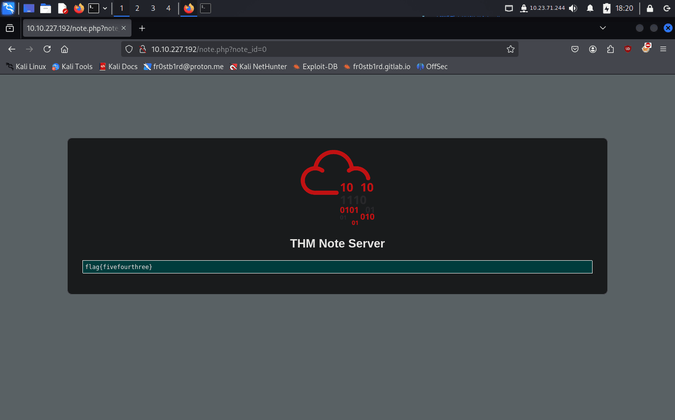Open the Firefox View recent browsing button
Viewport: 675px width, 420px height.
pyautogui.click(x=10, y=28)
